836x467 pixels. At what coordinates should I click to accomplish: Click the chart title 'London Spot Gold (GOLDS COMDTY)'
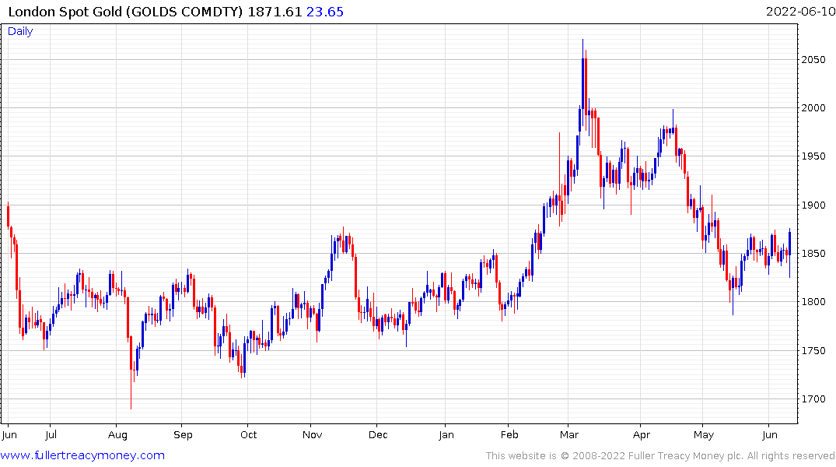[x=125, y=12]
